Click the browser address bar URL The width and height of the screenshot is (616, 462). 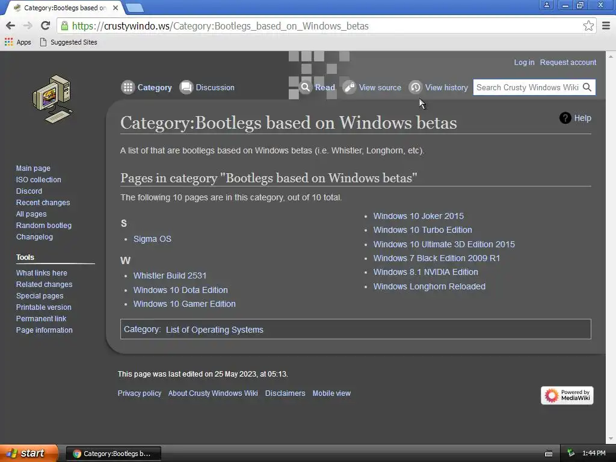pyautogui.click(x=220, y=26)
